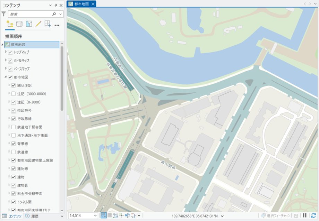The height and width of the screenshot is (221, 319).
Task: Switch to List By Selection view
Action: click(x=29, y=24)
